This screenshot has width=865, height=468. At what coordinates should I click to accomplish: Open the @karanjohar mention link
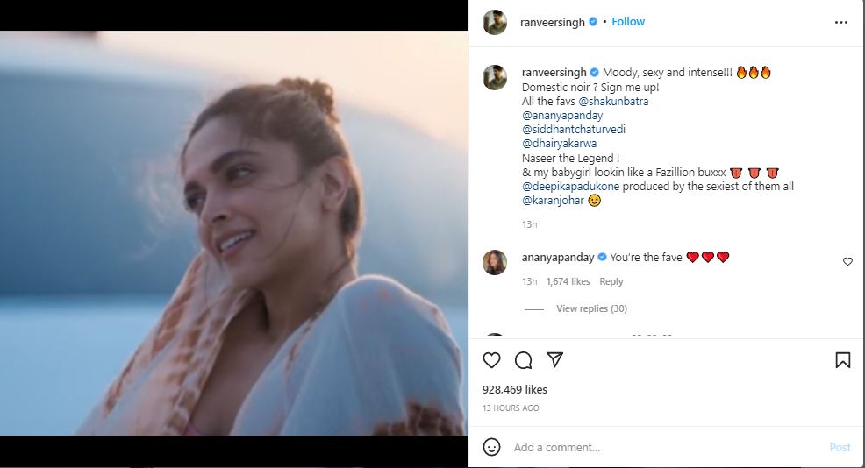pyautogui.click(x=549, y=201)
